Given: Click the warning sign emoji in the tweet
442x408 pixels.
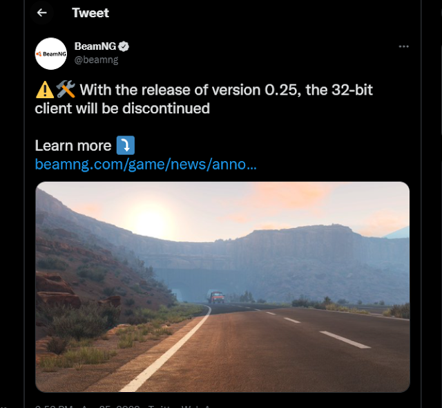Looking at the screenshot, I should pos(45,89).
